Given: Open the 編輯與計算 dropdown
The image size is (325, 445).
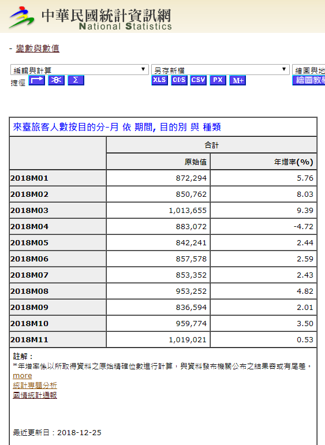Looking at the screenshot, I should click(x=80, y=70).
